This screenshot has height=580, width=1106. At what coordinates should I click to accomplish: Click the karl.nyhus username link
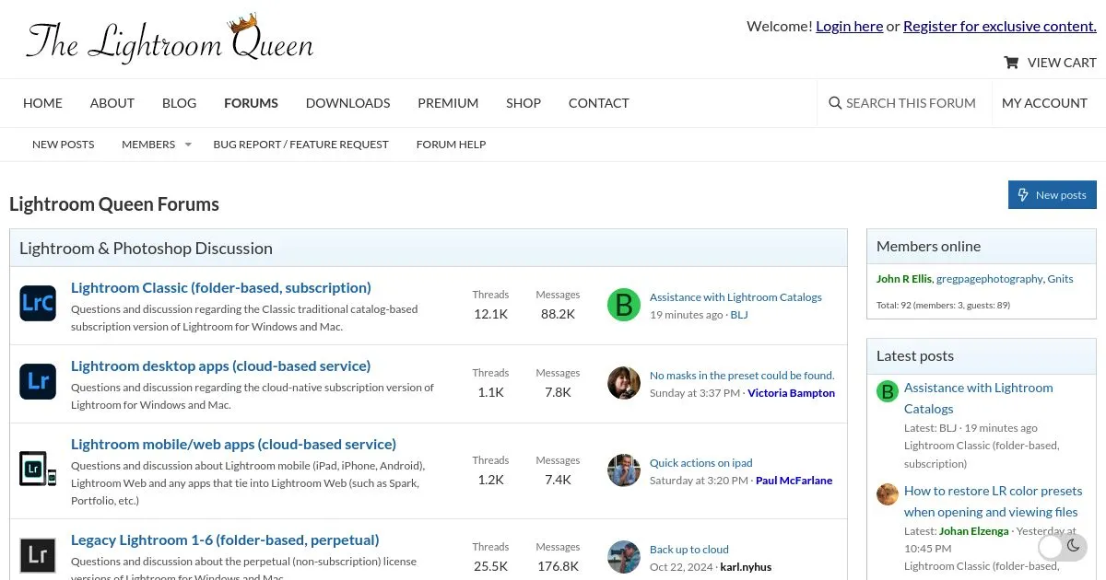(746, 567)
